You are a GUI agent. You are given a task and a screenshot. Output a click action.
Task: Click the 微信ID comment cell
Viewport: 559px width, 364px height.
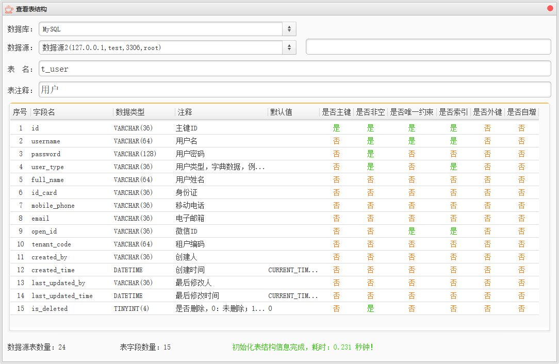[x=187, y=231]
